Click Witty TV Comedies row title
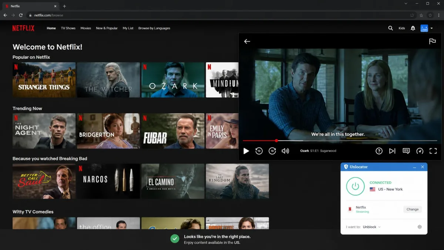The height and width of the screenshot is (250, 444). [33, 212]
